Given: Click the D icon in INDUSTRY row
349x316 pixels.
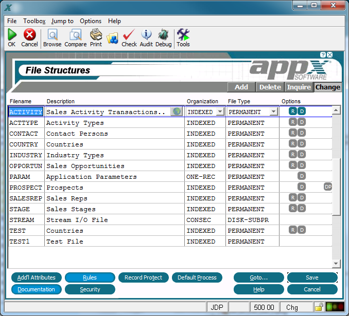Looking at the screenshot, I should tap(302, 154).
